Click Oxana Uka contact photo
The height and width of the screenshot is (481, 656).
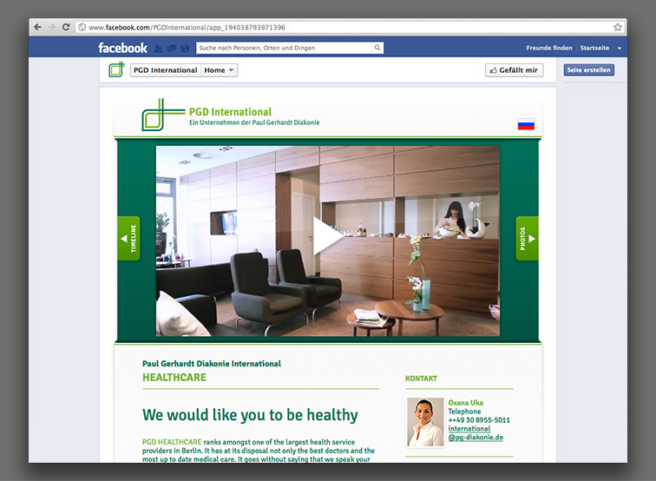pyautogui.click(x=425, y=422)
